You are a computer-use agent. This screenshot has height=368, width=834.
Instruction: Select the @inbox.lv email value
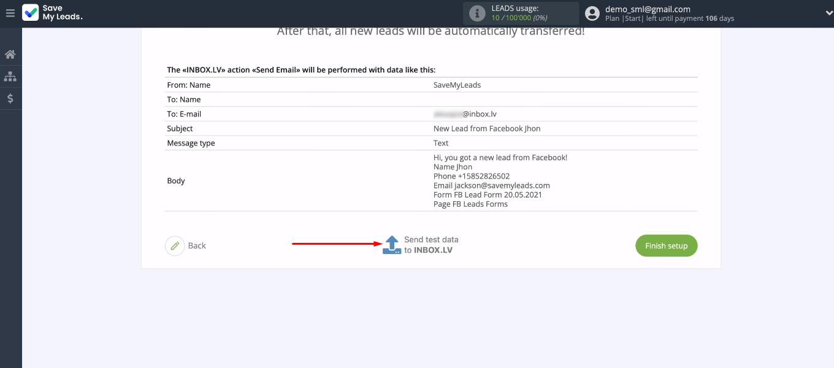coord(465,114)
